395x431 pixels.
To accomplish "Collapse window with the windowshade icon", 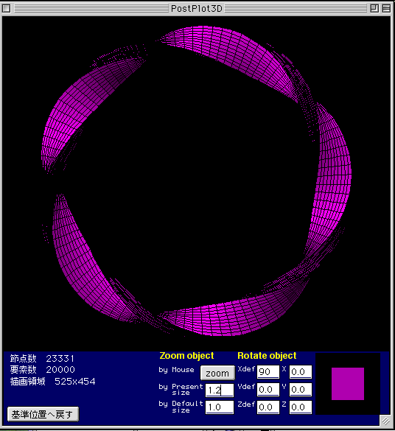I will (386, 9).
